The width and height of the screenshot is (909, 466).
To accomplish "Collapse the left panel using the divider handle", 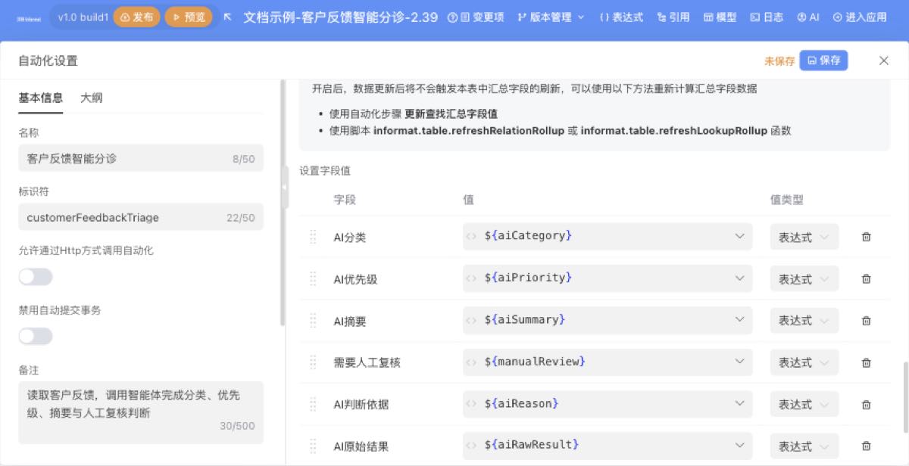I will [285, 187].
